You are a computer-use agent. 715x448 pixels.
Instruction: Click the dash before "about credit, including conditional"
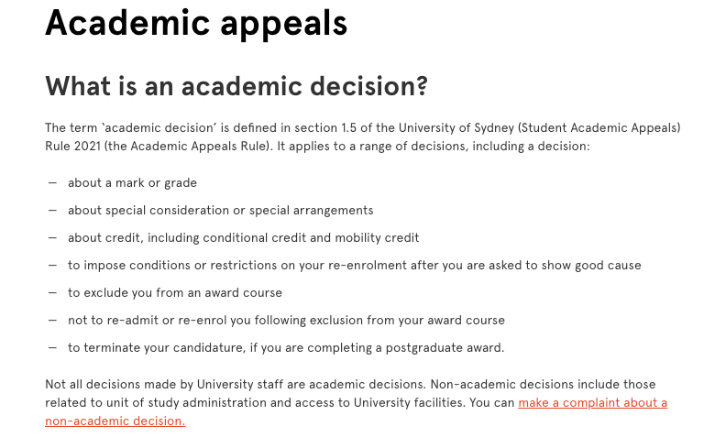click(52, 238)
